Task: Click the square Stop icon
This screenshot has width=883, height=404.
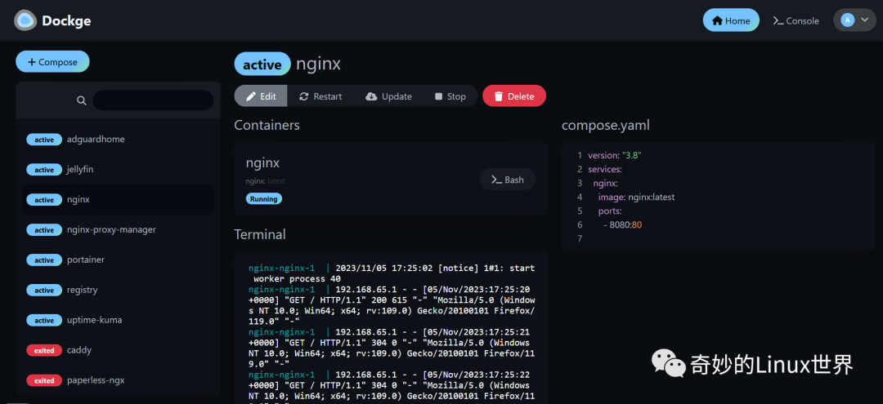Action: (x=439, y=96)
